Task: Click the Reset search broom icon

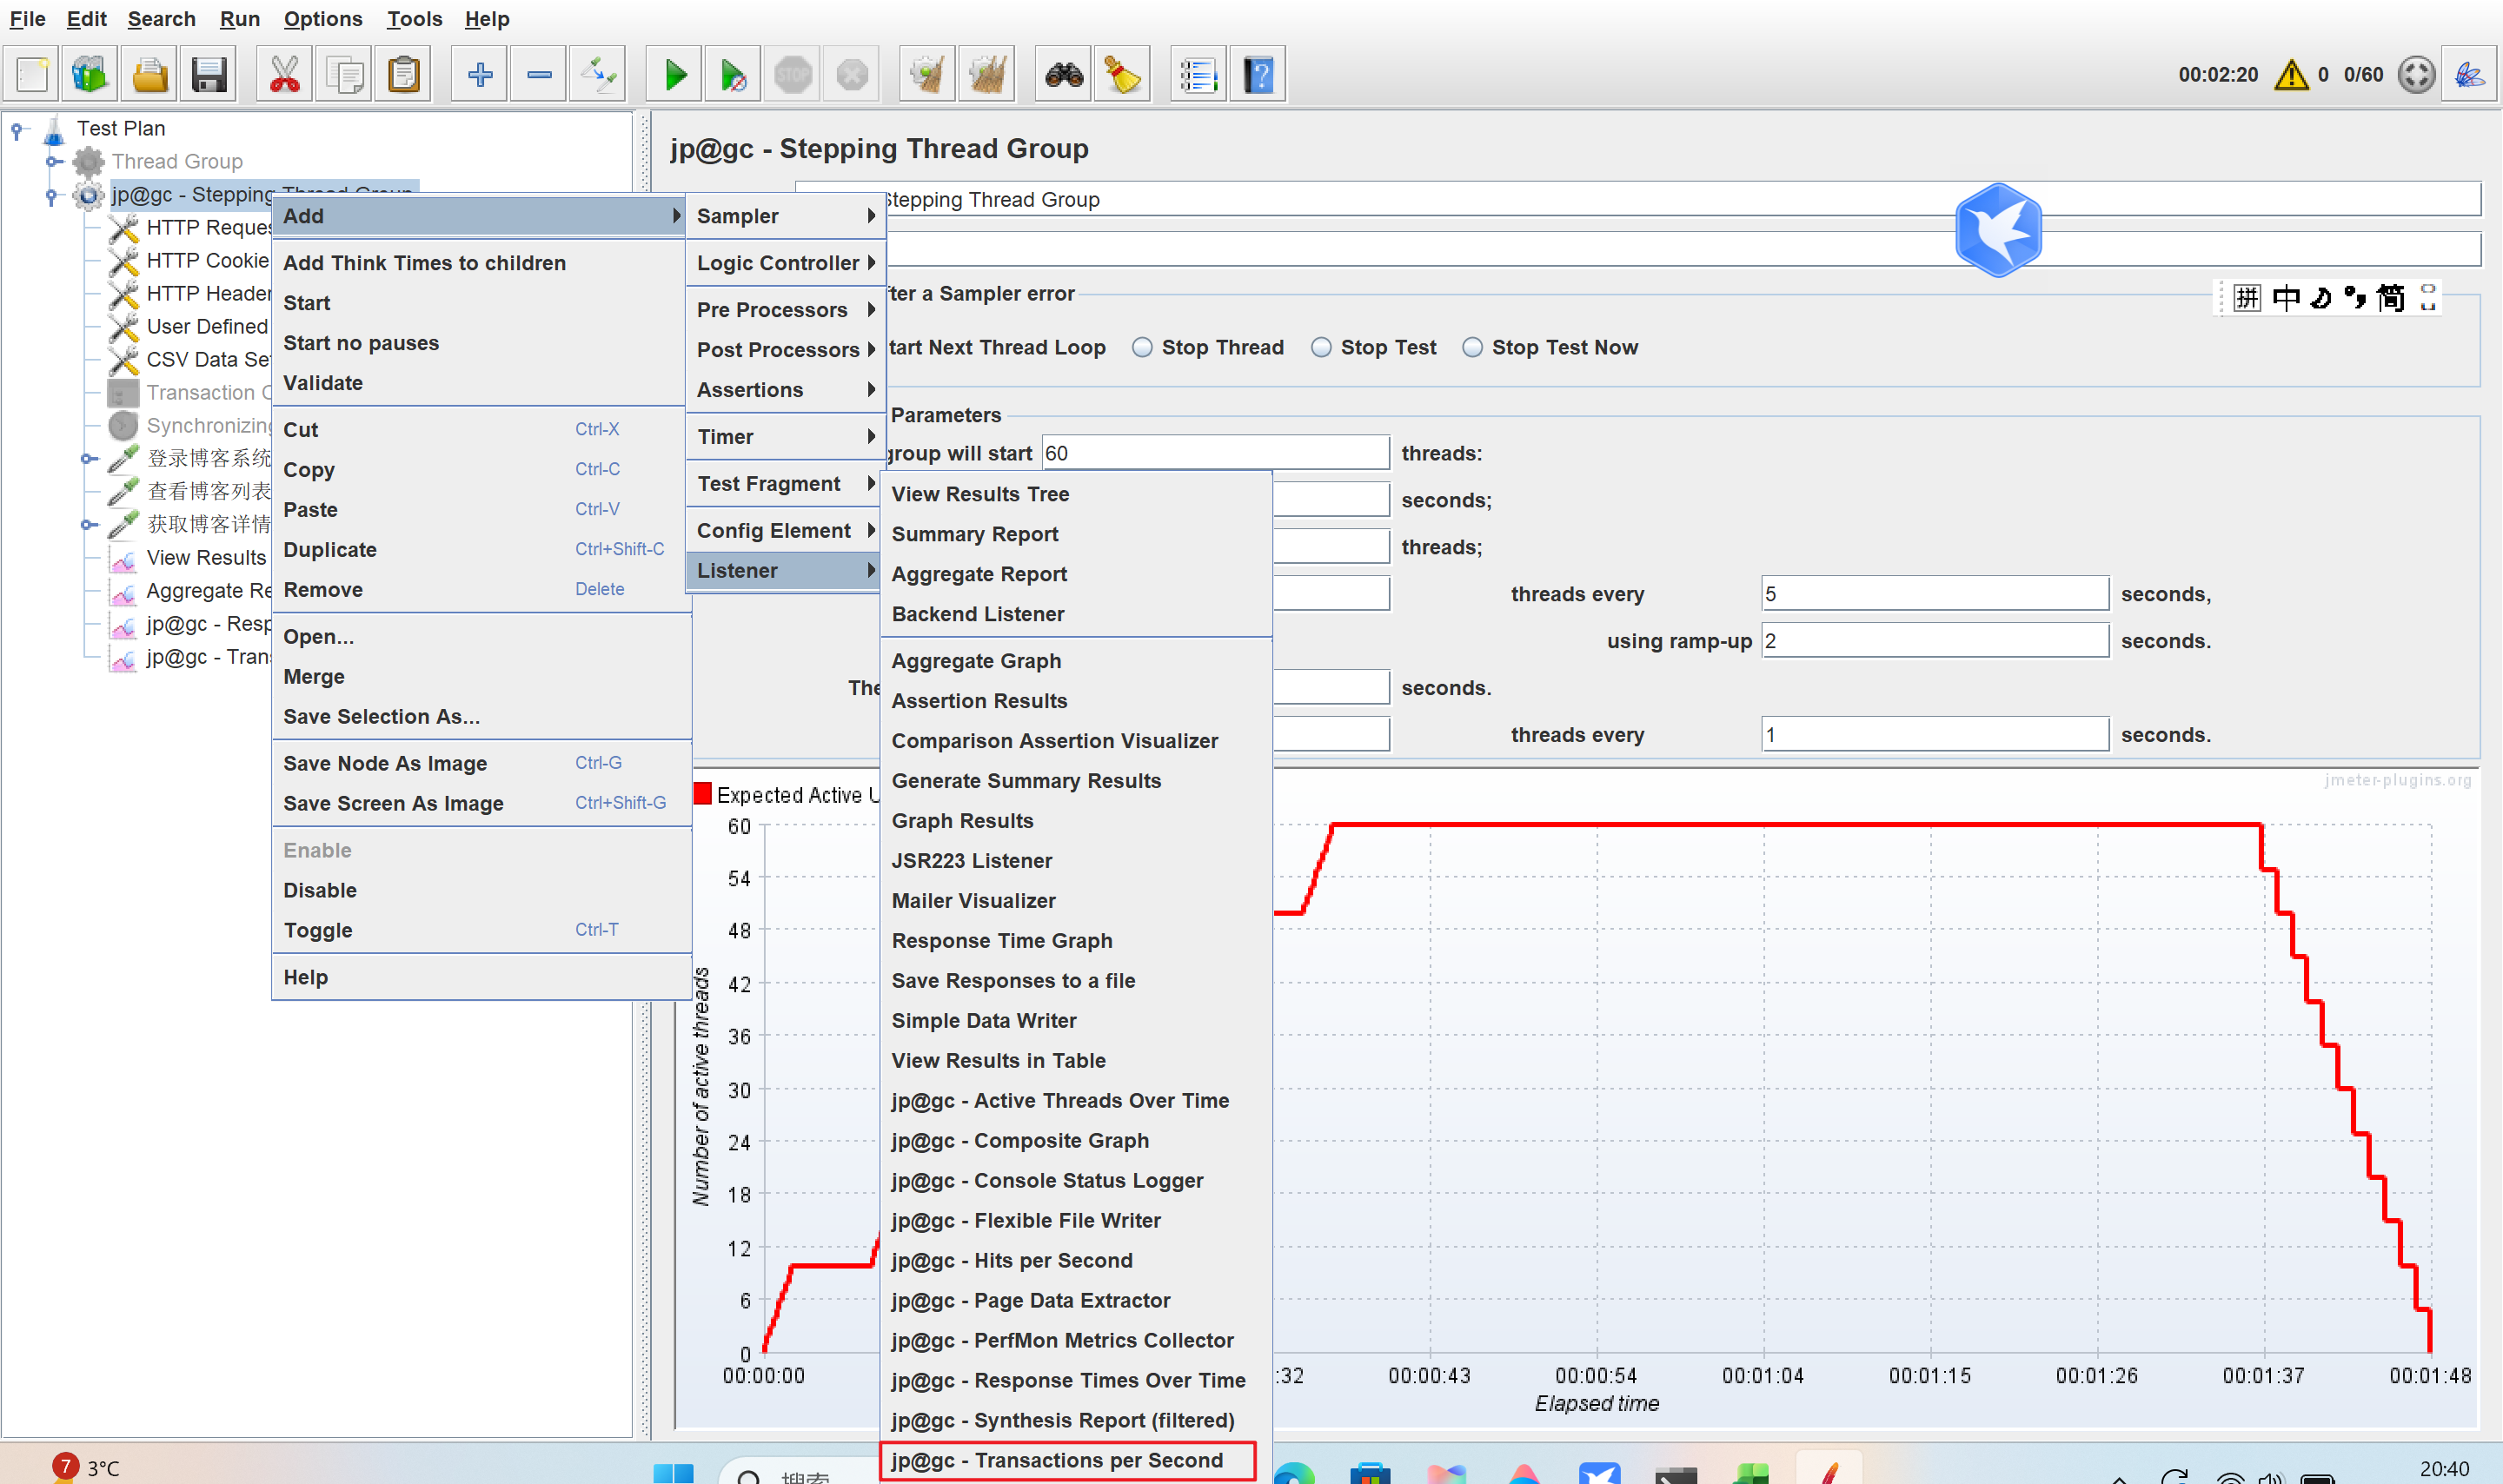Action: (1122, 75)
